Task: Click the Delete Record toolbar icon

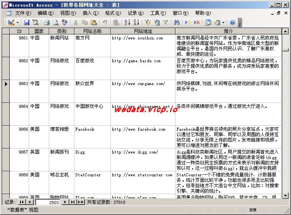Action: coord(197,22)
